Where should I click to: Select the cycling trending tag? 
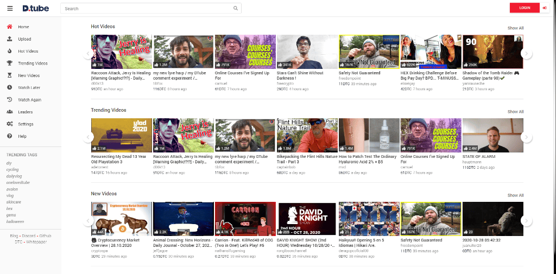click(12, 170)
